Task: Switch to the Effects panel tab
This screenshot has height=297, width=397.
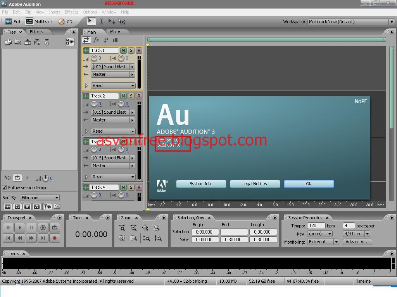Action: coord(36,32)
